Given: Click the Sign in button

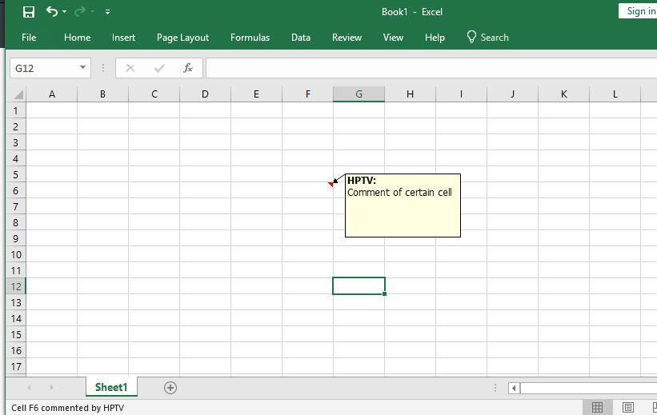Looking at the screenshot, I should click(x=639, y=11).
